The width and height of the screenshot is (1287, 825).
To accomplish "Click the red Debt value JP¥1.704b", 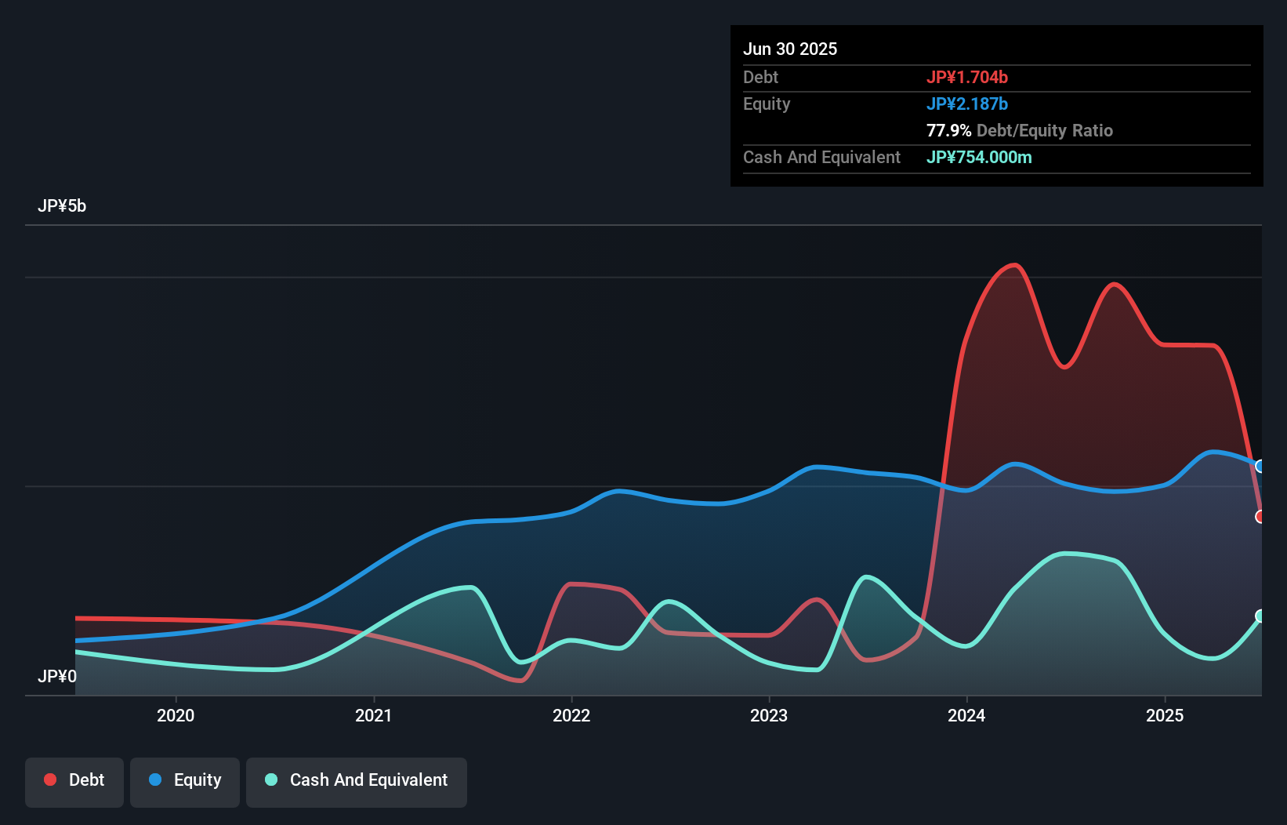I will pos(968,77).
